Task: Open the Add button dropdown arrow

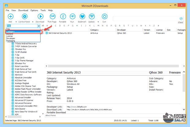Action: pos(16,22)
